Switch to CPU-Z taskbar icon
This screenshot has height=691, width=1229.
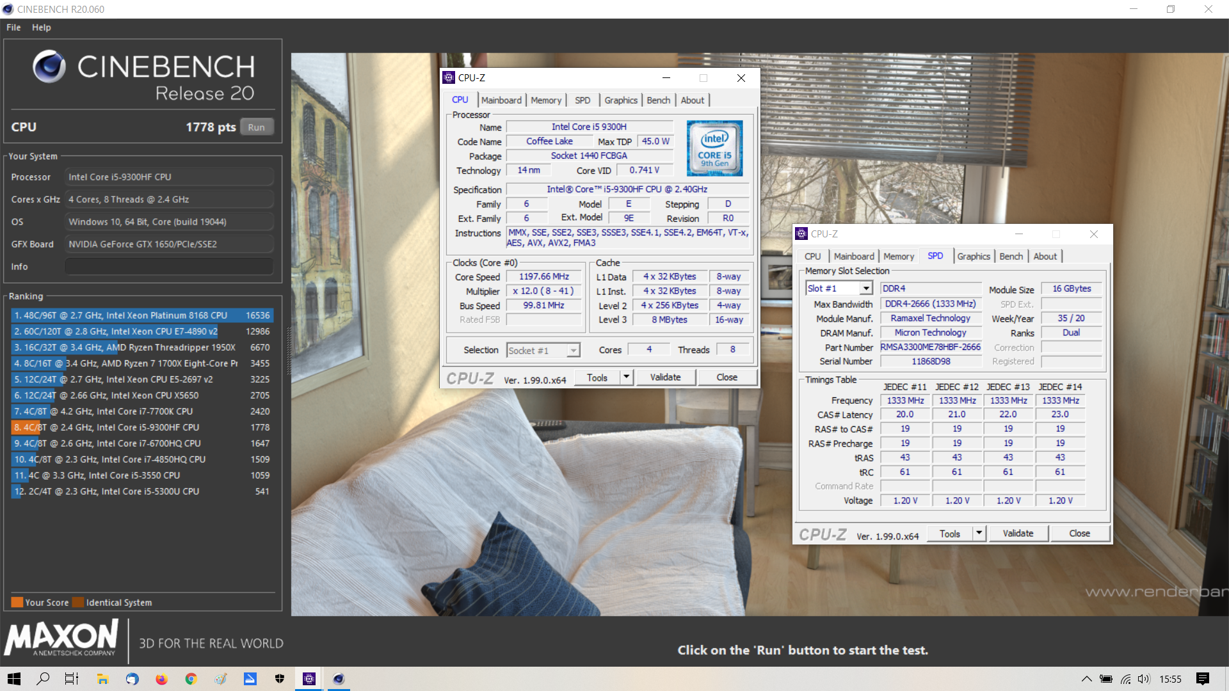tap(309, 679)
